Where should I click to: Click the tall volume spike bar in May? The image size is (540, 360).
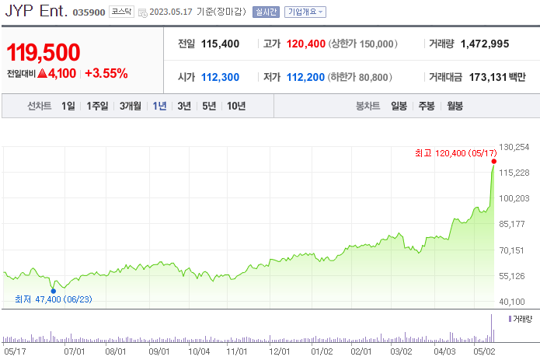492,328
